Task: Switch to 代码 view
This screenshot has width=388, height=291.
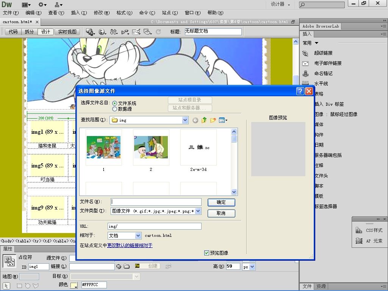Action: point(13,32)
